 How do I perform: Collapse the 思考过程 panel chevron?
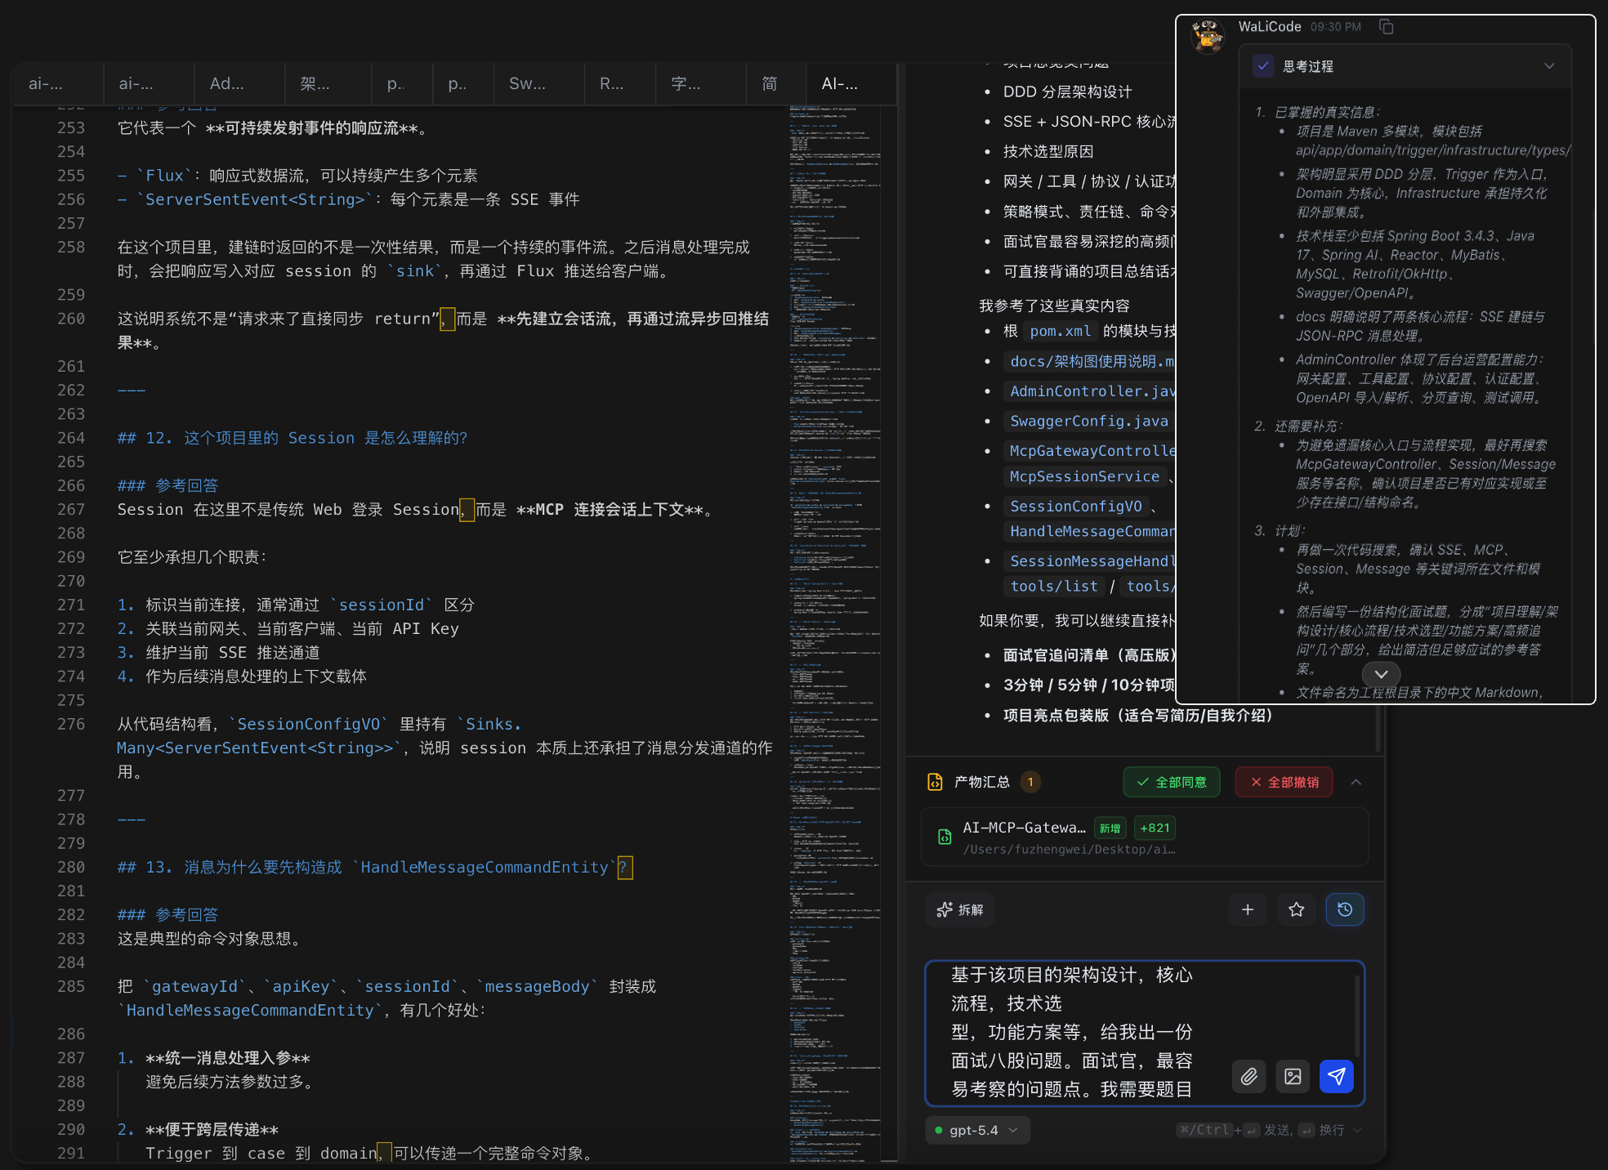click(1549, 66)
